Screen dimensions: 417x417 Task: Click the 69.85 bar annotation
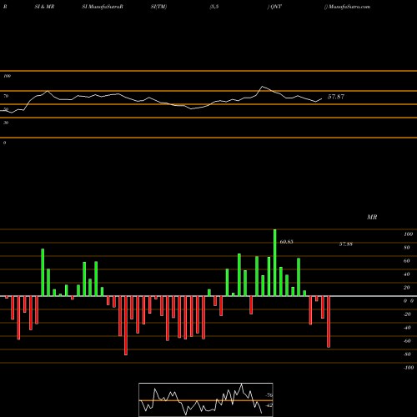[286, 242]
